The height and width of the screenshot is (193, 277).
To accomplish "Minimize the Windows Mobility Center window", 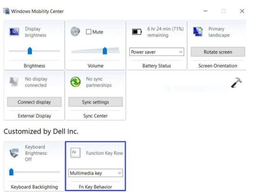I will coord(205,11).
